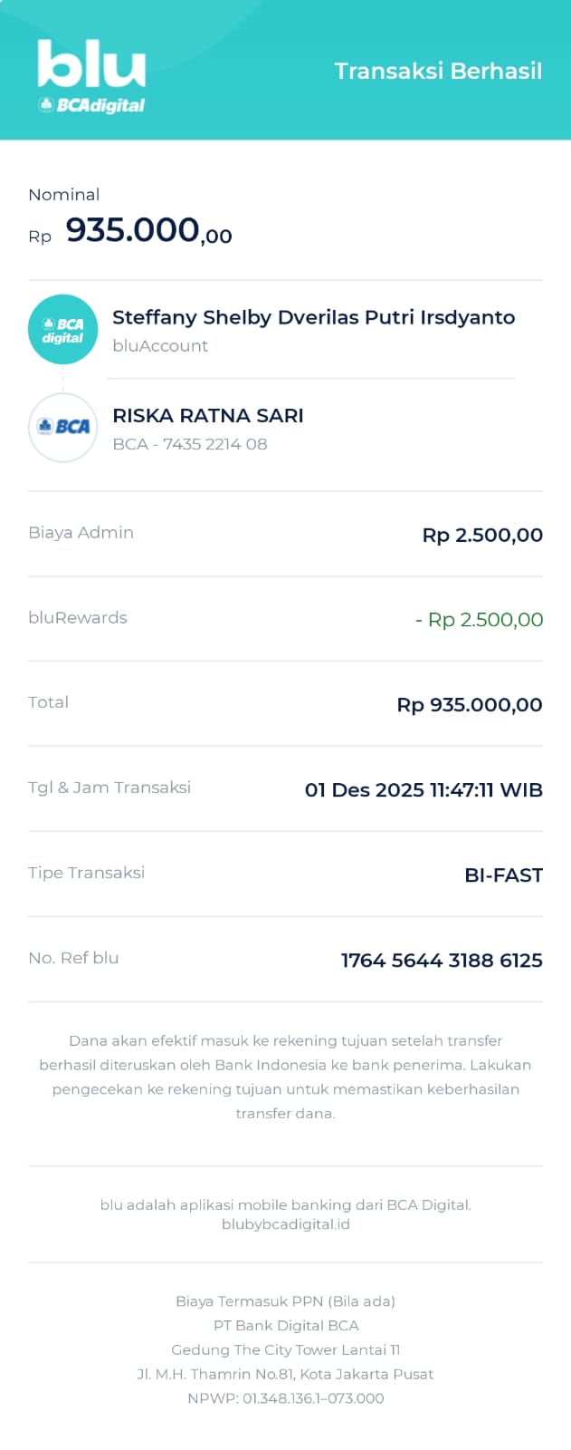Select the Total value Rp 935.000,00
571x1450 pixels.
pos(470,705)
